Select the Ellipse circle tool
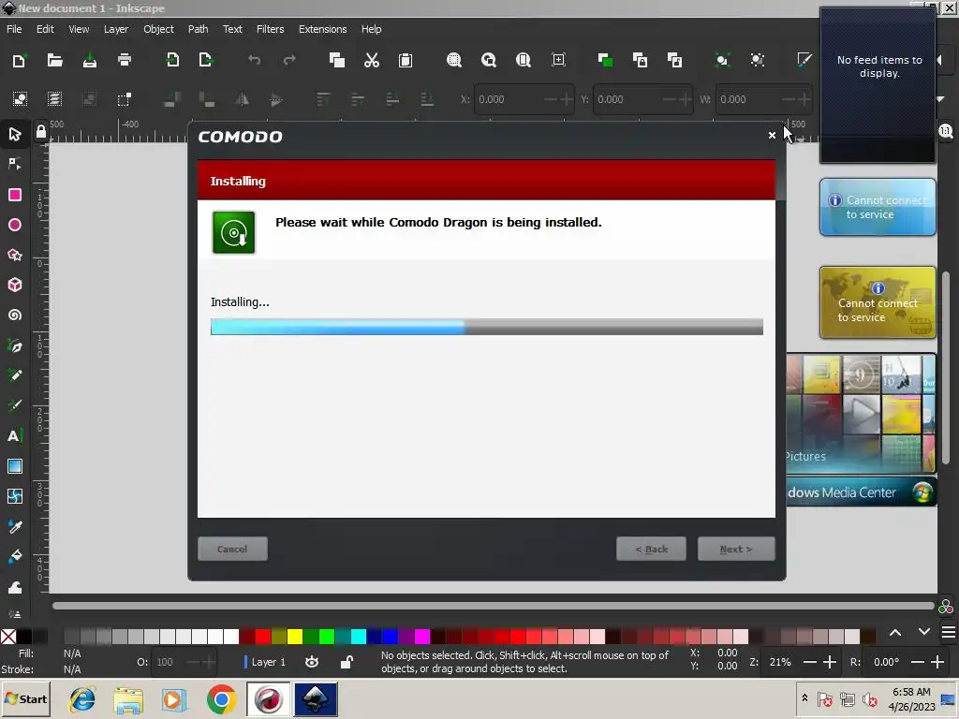The height and width of the screenshot is (719, 959). point(15,225)
